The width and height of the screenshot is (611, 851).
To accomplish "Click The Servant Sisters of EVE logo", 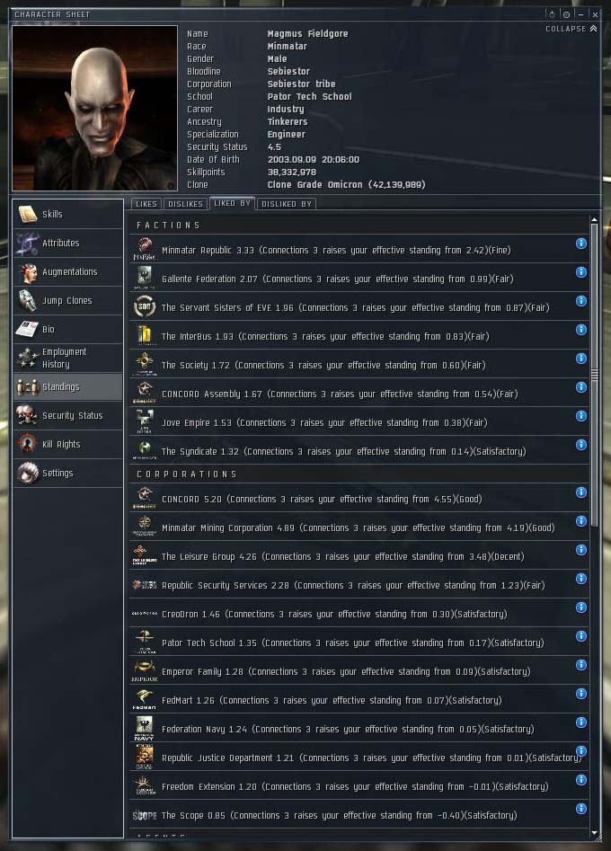I will (x=145, y=307).
